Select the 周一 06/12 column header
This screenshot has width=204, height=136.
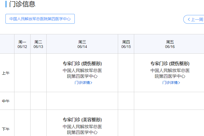(x=22, y=44)
